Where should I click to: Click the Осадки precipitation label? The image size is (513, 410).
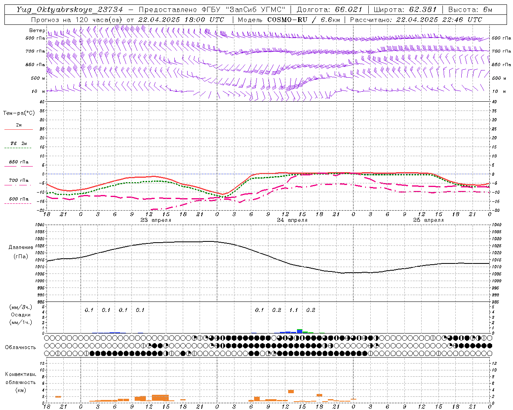click(x=21, y=315)
